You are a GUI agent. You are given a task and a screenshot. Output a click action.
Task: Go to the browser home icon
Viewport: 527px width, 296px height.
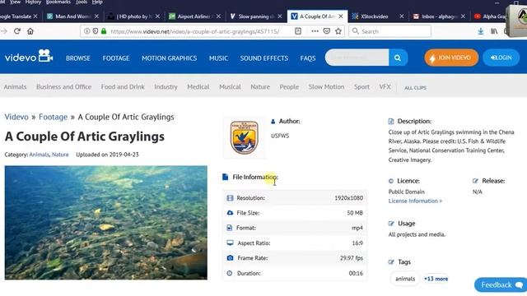click(30, 31)
